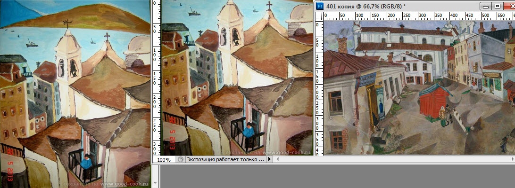Click the town square painting canvas in 401 копия
Viewport: 515px width, 188px height.
[x=419, y=87]
